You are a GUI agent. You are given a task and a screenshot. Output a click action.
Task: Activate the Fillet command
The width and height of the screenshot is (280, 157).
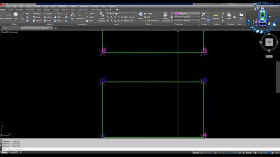[x=57, y=17]
